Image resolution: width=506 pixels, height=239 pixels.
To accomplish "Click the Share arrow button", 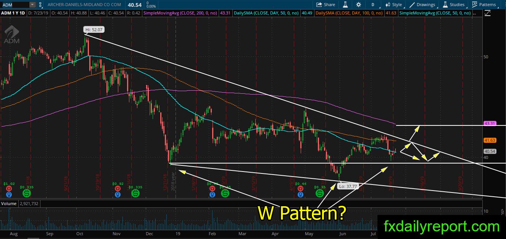I will click(x=326, y=5).
